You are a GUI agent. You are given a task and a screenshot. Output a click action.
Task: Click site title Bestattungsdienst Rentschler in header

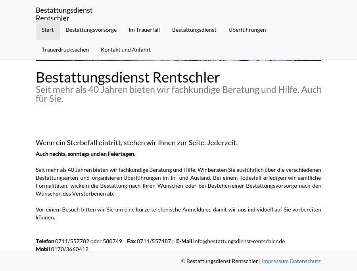64,13
